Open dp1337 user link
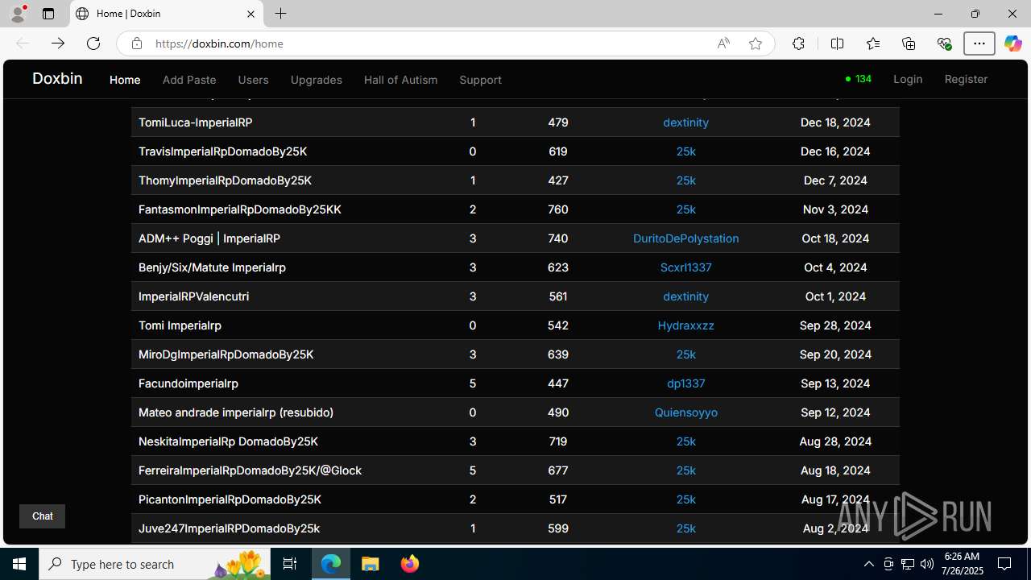The image size is (1031, 580). coord(685,383)
